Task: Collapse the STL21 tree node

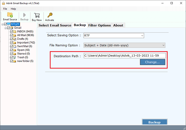Action: coord(3,24)
